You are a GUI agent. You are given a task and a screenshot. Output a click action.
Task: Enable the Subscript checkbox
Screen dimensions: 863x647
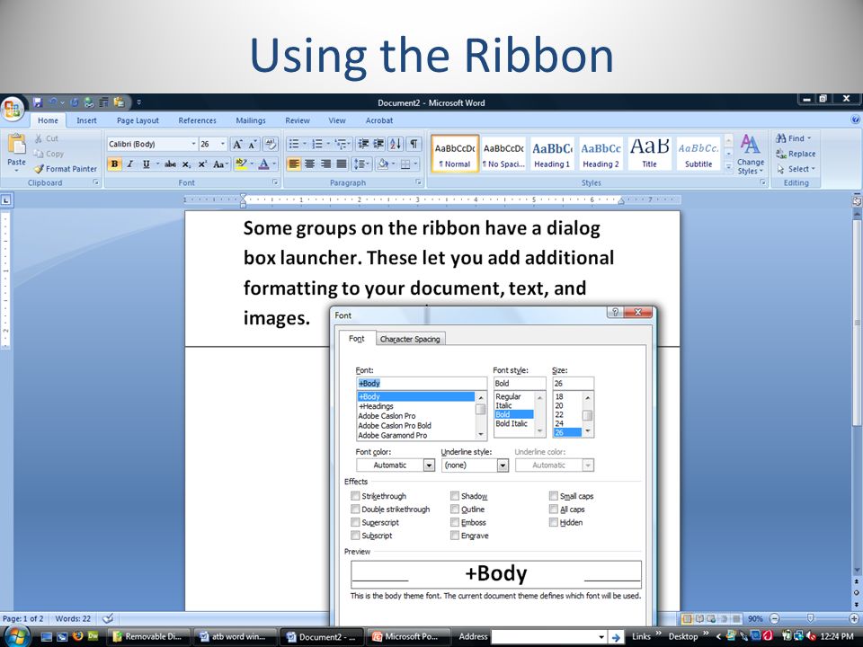point(355,536)
